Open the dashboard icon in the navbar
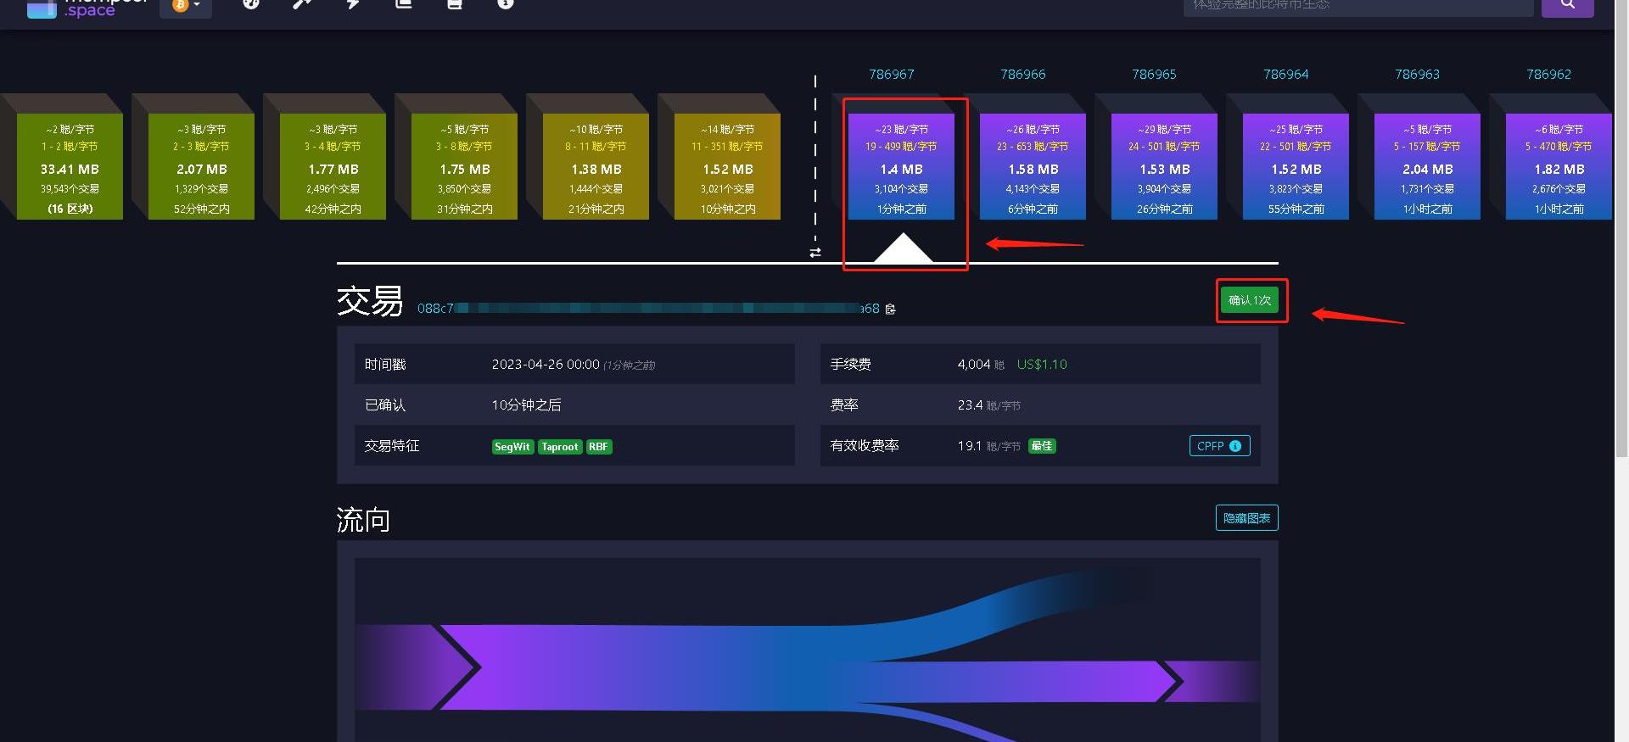 pos(250,4)
